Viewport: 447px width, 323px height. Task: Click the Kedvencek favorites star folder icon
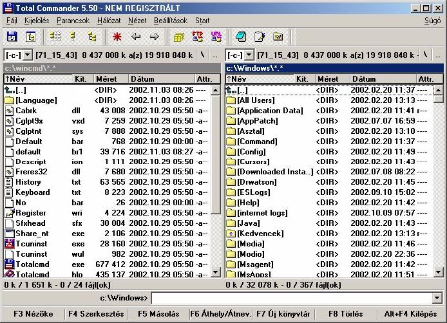click(x=231, y=234)
